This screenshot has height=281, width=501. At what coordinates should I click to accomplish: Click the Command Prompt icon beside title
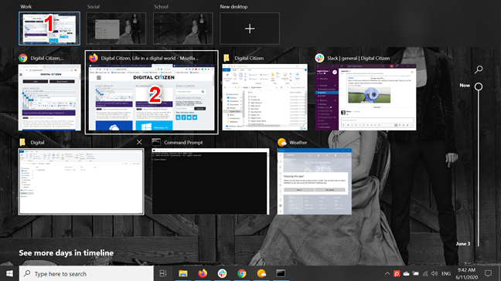(156, 142)
